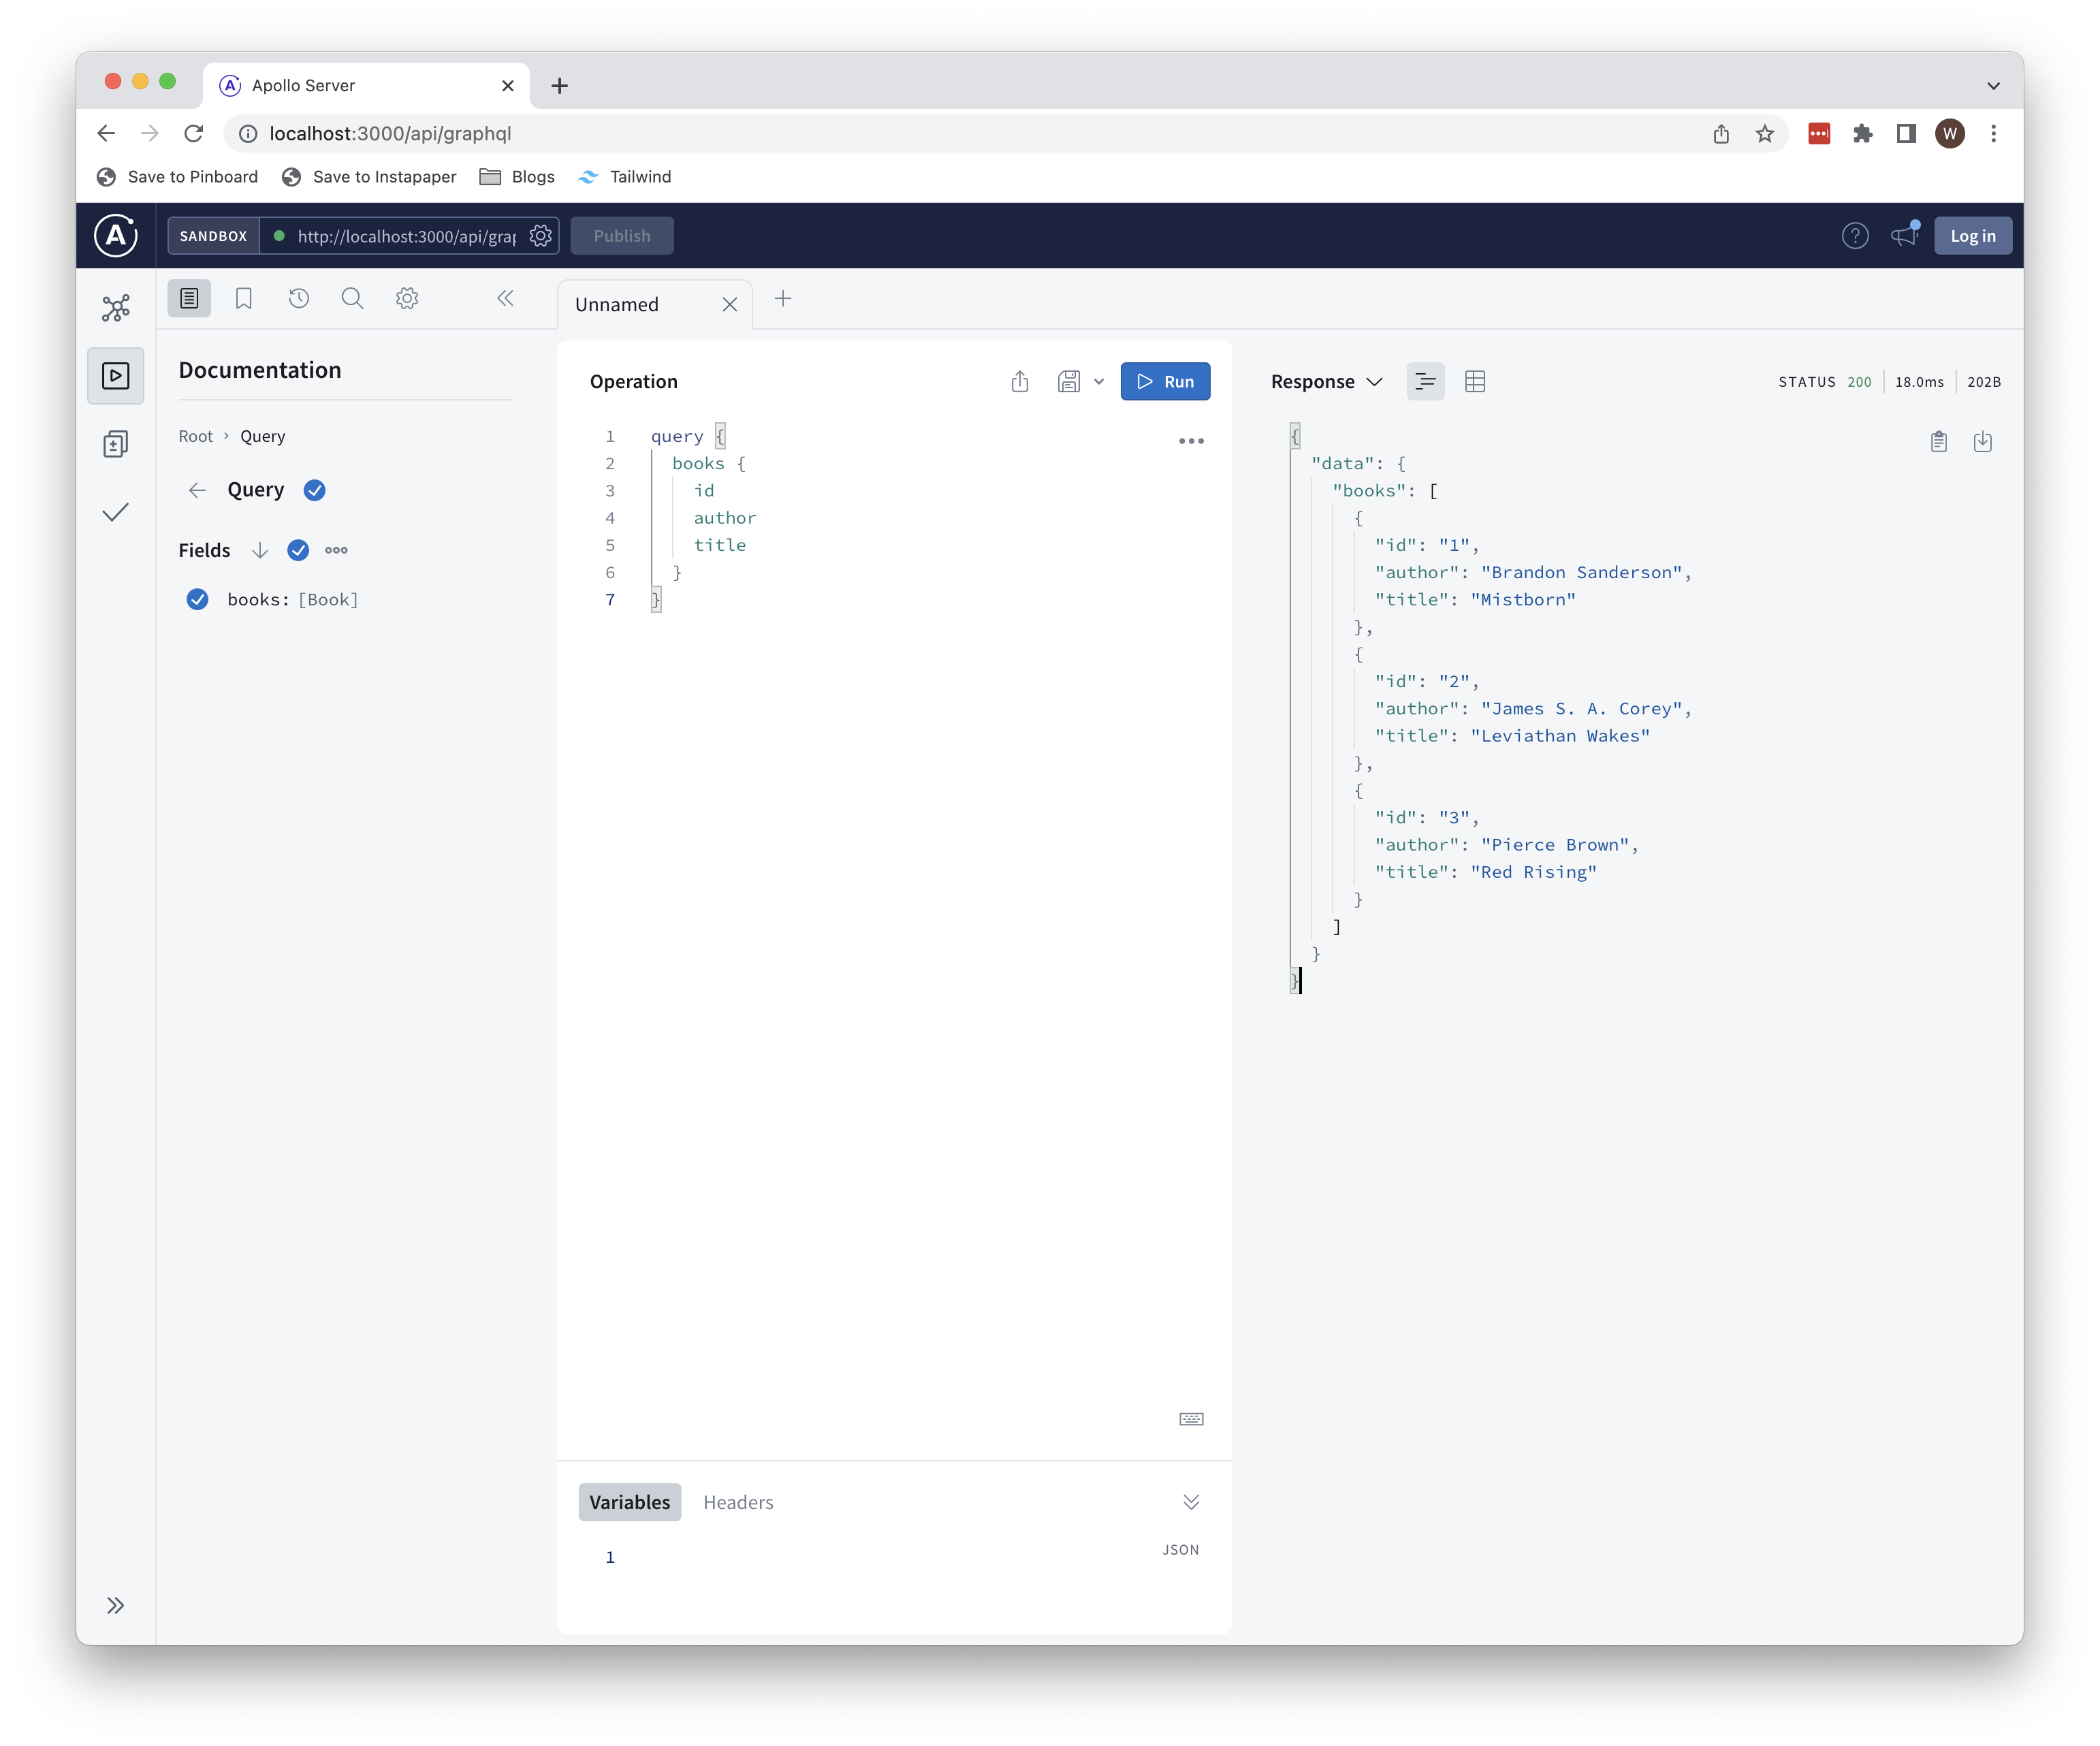The image size is (2100, 1746).
Task: Switch response to table view
Action: 1474,381
